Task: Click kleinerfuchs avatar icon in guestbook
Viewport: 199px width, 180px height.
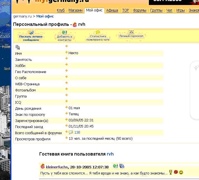Action: click(43, 166)
